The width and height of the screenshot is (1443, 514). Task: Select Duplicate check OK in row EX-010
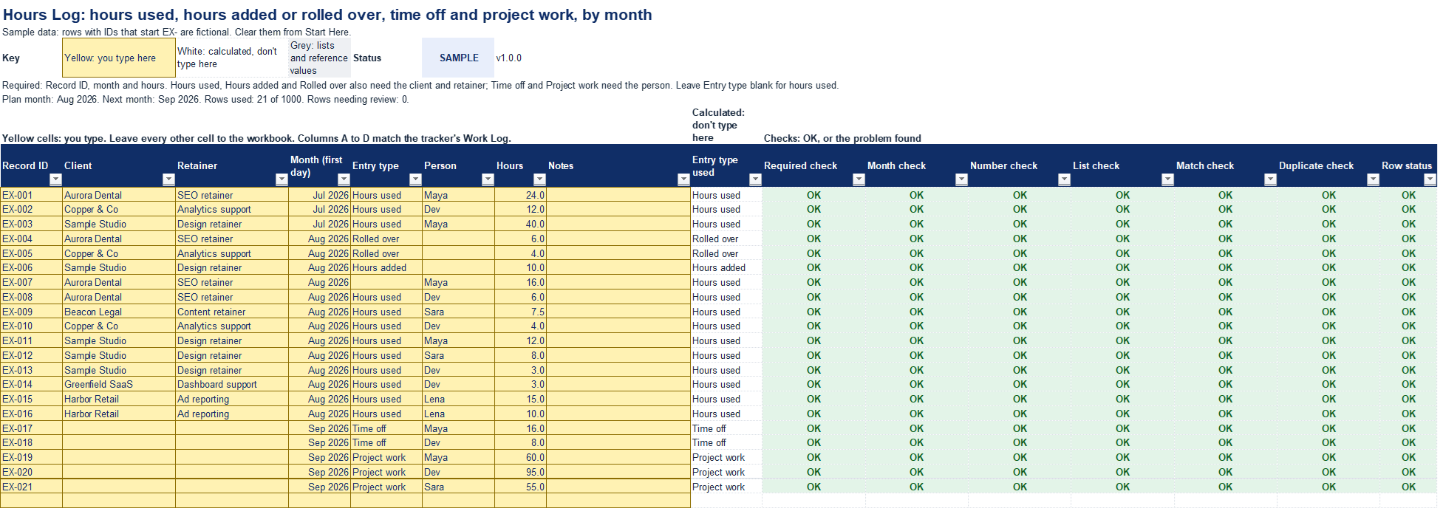click(x=1328, y=326)
